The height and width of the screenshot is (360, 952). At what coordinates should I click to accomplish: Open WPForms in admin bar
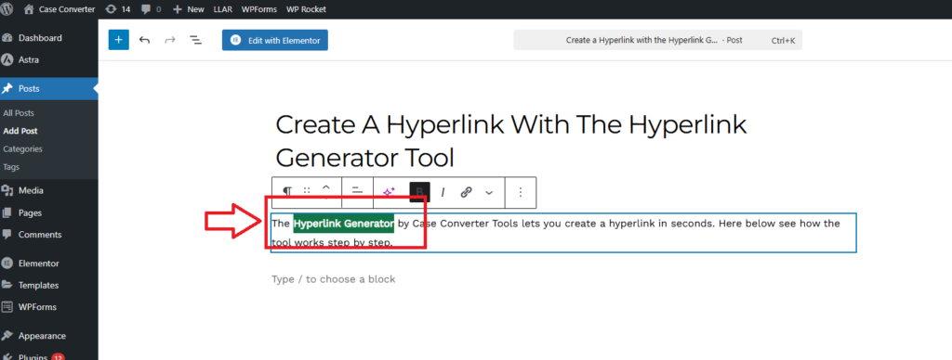[x=259, y=9]
